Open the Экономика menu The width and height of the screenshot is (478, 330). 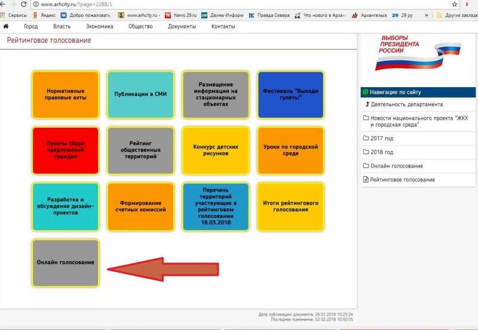[x=99, y=27]
